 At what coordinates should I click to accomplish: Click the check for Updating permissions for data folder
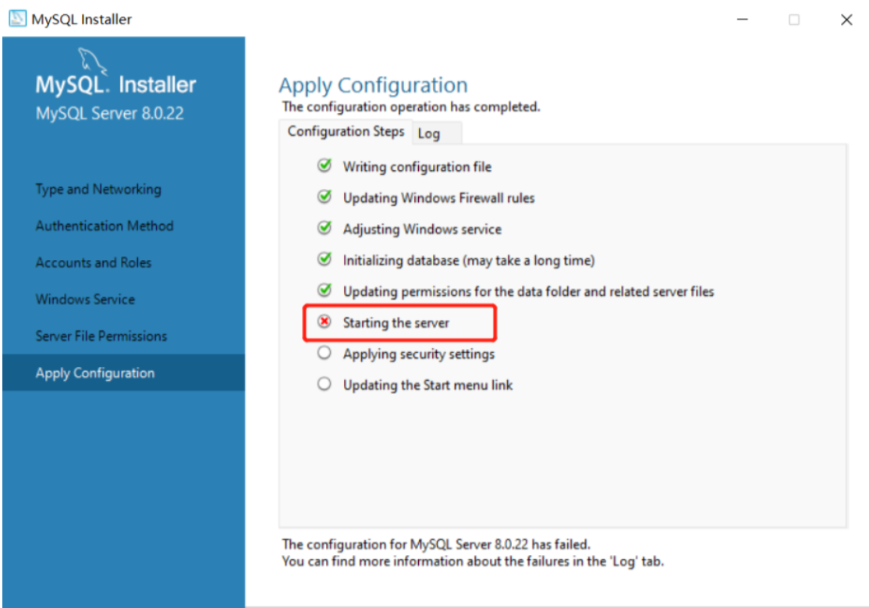[325, 291]
